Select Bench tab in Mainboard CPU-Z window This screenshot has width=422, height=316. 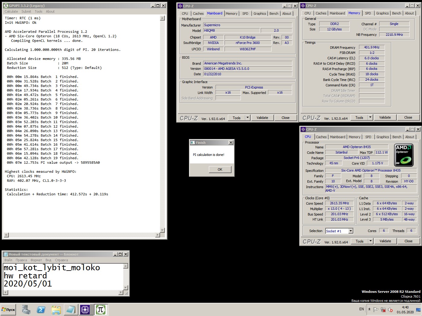(x=274, y=14)
